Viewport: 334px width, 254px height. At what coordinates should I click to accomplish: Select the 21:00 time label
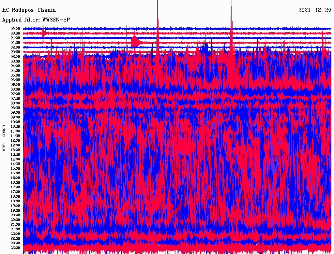click(x=15, y=224)
